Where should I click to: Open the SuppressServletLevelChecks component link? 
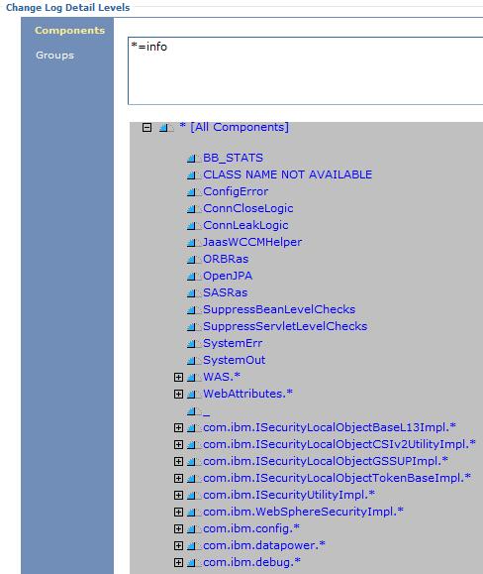click(285, 326)
